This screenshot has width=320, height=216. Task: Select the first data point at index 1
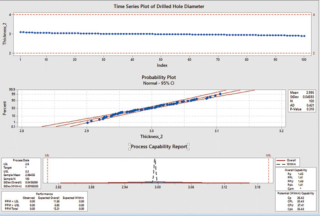pyautogui.click(x=21, y=32)
